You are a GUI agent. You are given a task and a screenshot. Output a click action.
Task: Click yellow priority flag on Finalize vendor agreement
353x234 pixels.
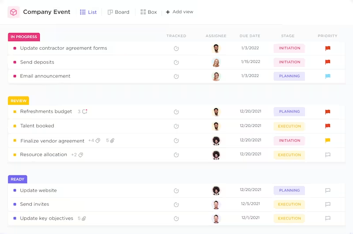tap(327, 141)
